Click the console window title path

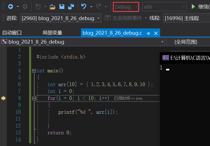pyautogui.click(x=190, y=58)
